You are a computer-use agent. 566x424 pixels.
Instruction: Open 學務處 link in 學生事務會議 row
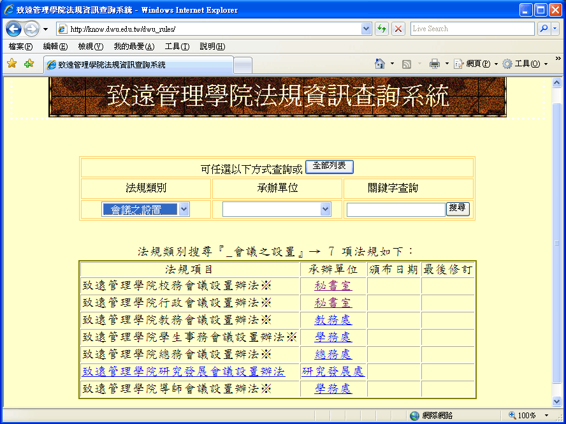(333, 337)
